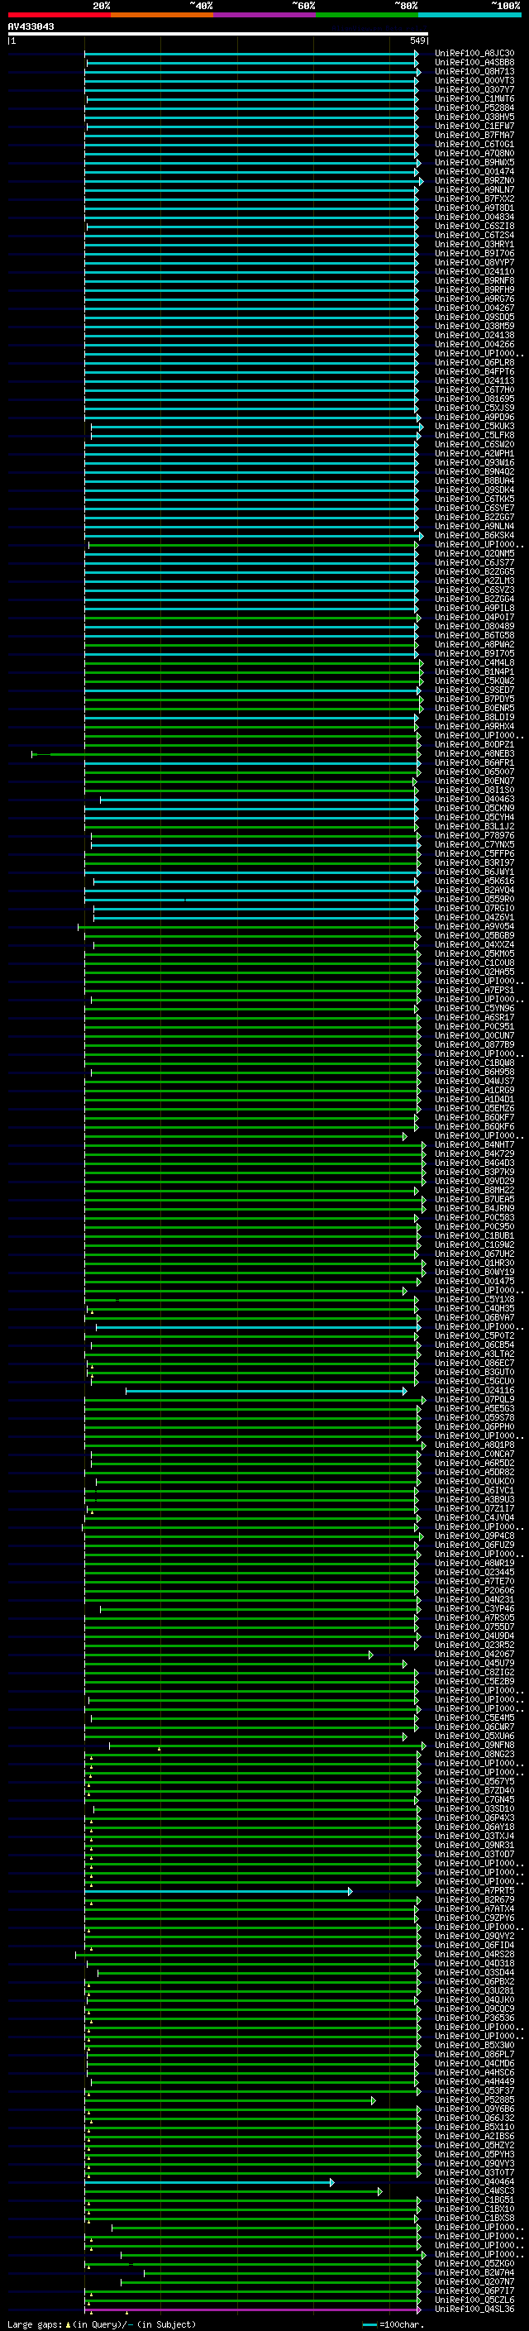
Task: Select hit label UniRef100_P78976
Action: 474,836
